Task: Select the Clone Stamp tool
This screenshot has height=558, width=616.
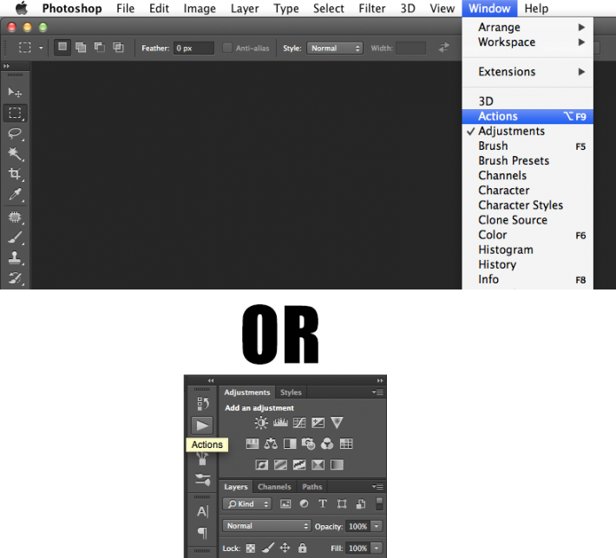Action: tap(15, 258)
